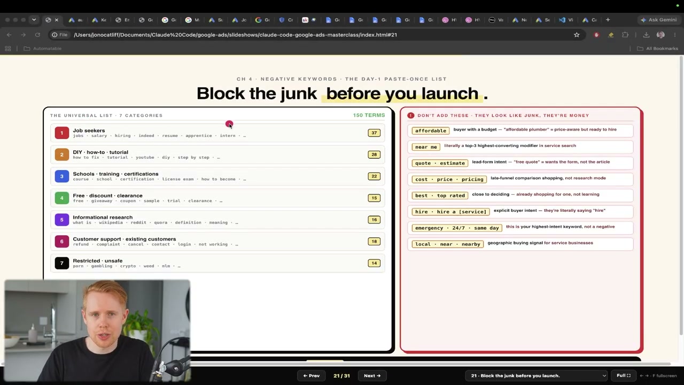Click the File site info chip
Image resolution: width=684 pixels, height=385 pixels.
pyautogui.click(x=59, y=35)
